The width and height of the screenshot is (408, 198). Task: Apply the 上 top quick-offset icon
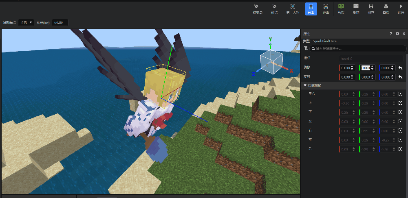(x=400, y=103)
